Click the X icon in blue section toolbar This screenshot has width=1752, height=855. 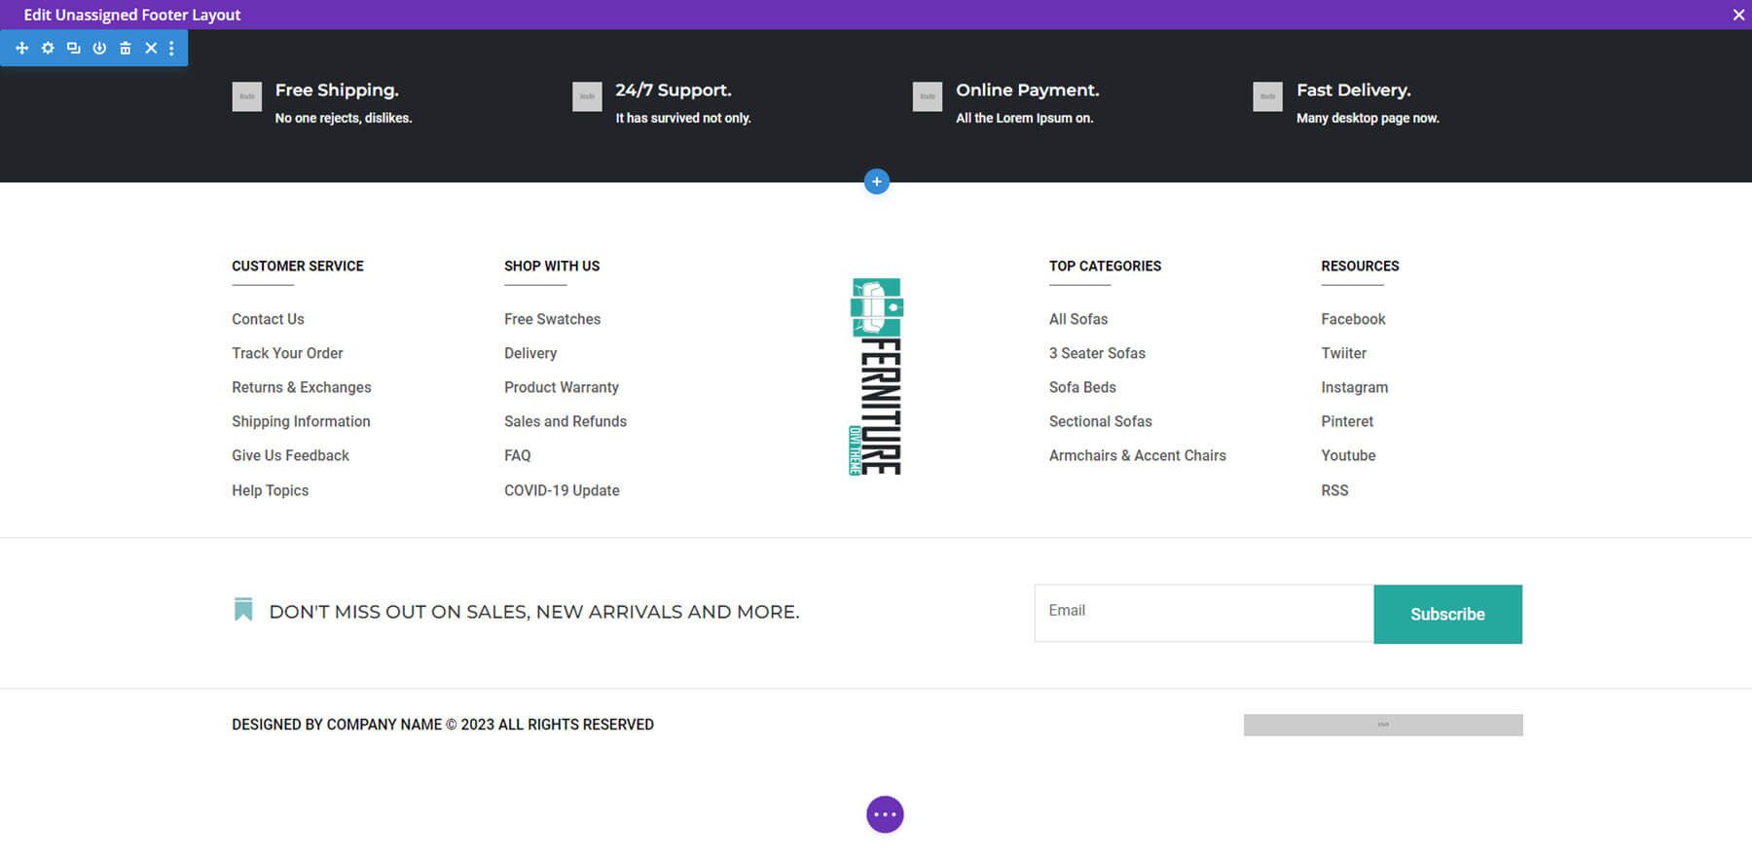151,48
